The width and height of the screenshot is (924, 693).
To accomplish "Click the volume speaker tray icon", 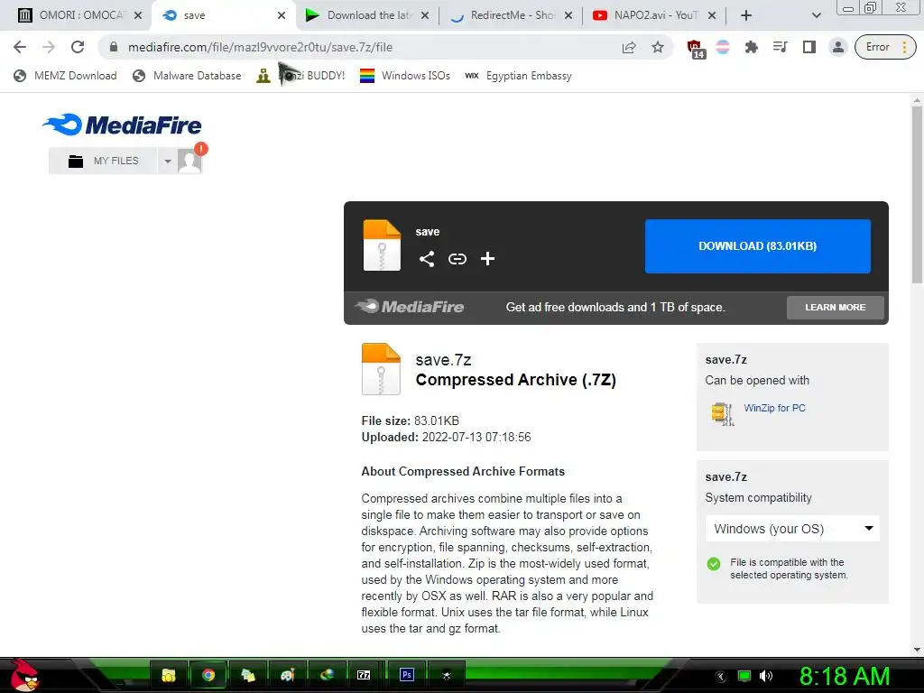I will 766,677.
